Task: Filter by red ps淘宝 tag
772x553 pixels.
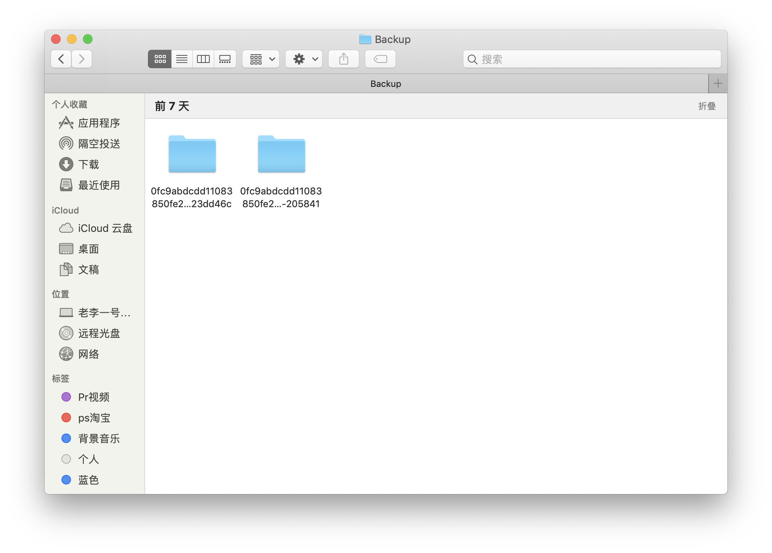Action: (95, 418)
